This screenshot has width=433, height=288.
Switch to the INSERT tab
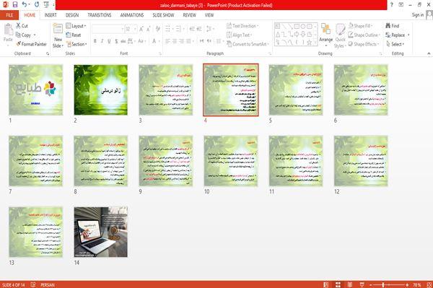(x=51, y=15)
